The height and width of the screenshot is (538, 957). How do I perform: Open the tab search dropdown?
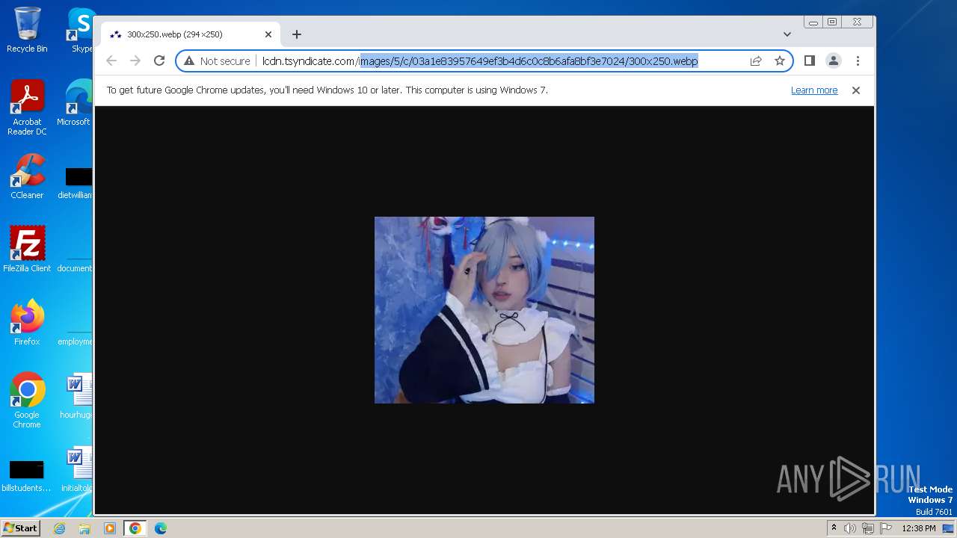tap(787, 34)
